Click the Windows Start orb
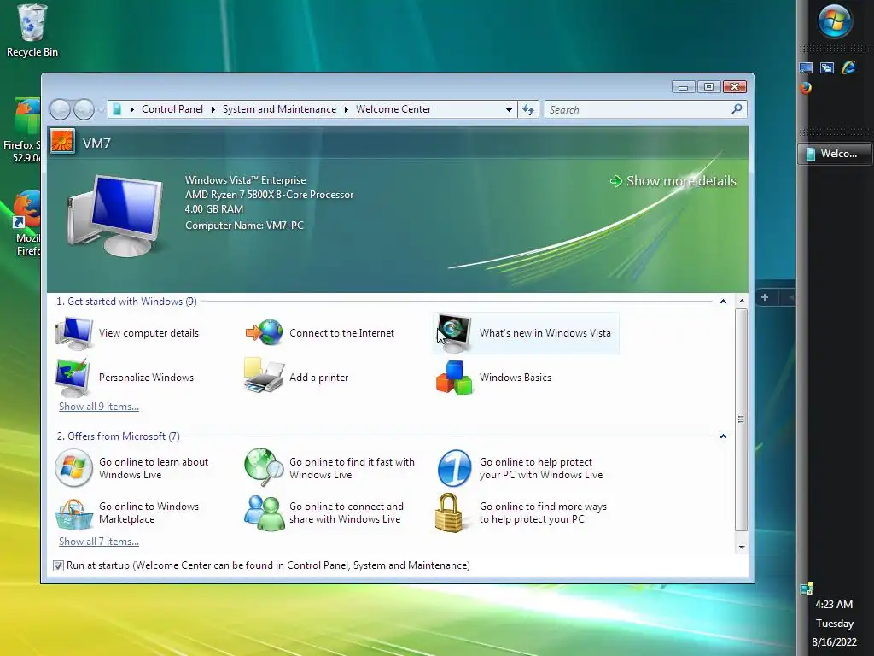874x656 pixels. coord(835,21)
